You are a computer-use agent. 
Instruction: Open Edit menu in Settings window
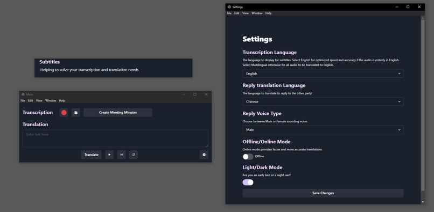click(x=236, y=13)
